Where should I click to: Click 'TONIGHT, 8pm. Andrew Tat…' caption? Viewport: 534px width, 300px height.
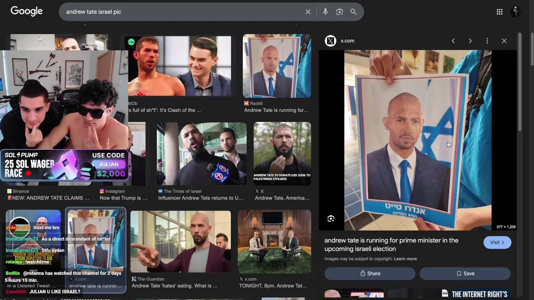pyautogui.click(x=273, y=286)
